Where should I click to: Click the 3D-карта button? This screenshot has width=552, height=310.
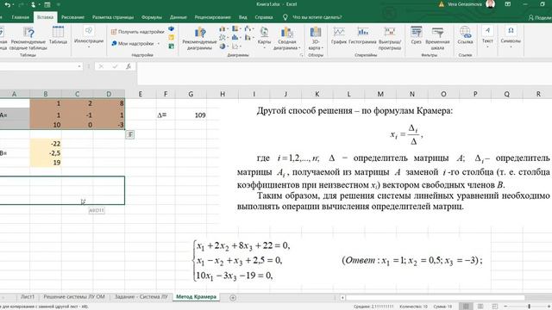coord(316,38)
